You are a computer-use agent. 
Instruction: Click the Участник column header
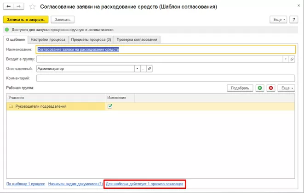56,98
